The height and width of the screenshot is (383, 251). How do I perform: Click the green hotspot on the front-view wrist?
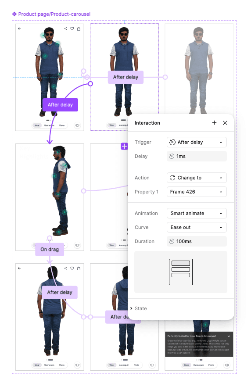tap(61, 74)
